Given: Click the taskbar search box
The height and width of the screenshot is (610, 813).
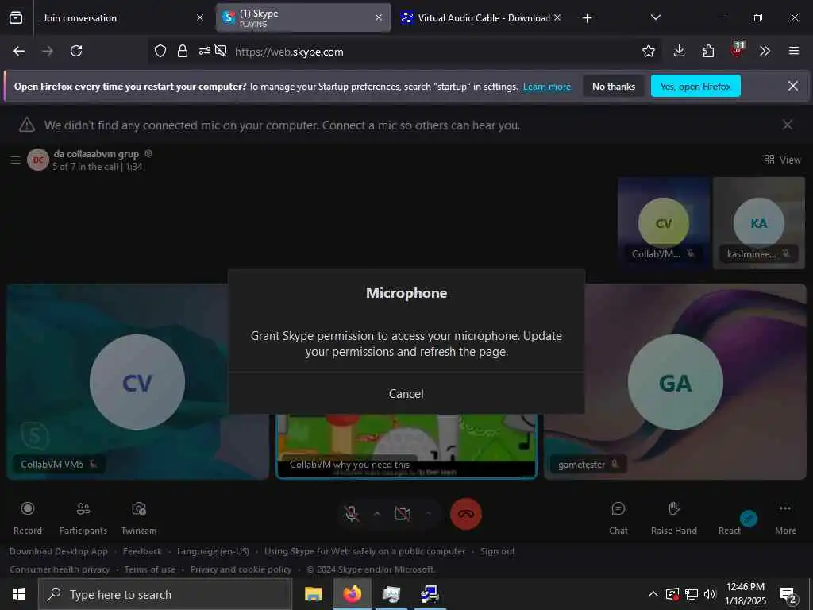Looking at the screenshot, I should coord(165,594).
